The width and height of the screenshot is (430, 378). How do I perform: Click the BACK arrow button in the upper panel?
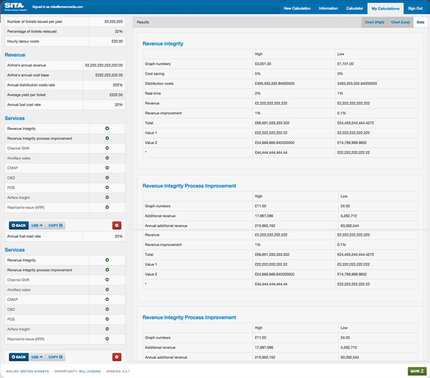(18, 225)
